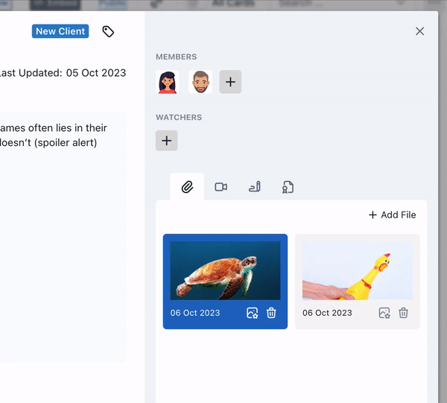The width and height of the screenshot is (447, 403).
Task: Click the Add File button
Action: point(392,215)
